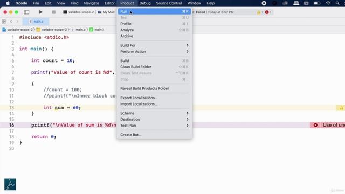Open the Apple menu
The width and height of the screenshot is (345, 194).
pos(8,3)
